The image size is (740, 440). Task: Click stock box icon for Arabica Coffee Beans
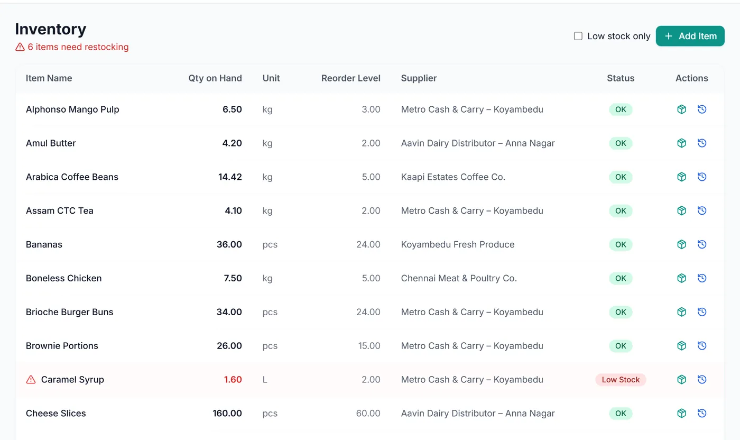click(682, 177)
